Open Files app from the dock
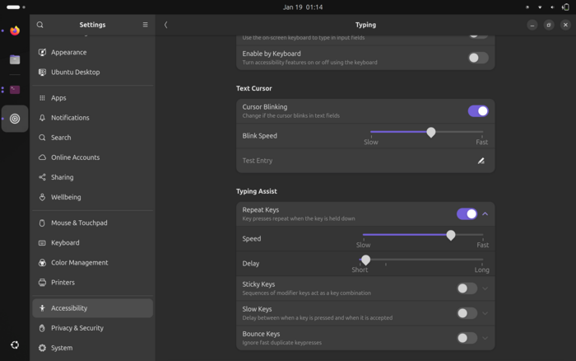This screenshot has height=361, width=576. point(15,59)
